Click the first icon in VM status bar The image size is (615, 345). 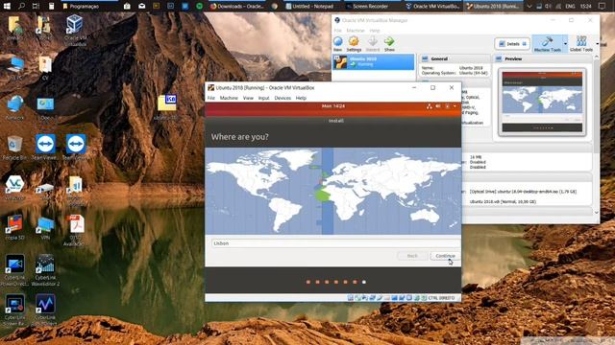coord(350,298)
